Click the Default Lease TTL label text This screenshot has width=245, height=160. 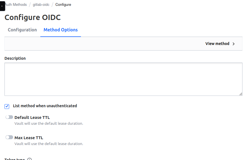pyautogui.click(x=32, y=117)
